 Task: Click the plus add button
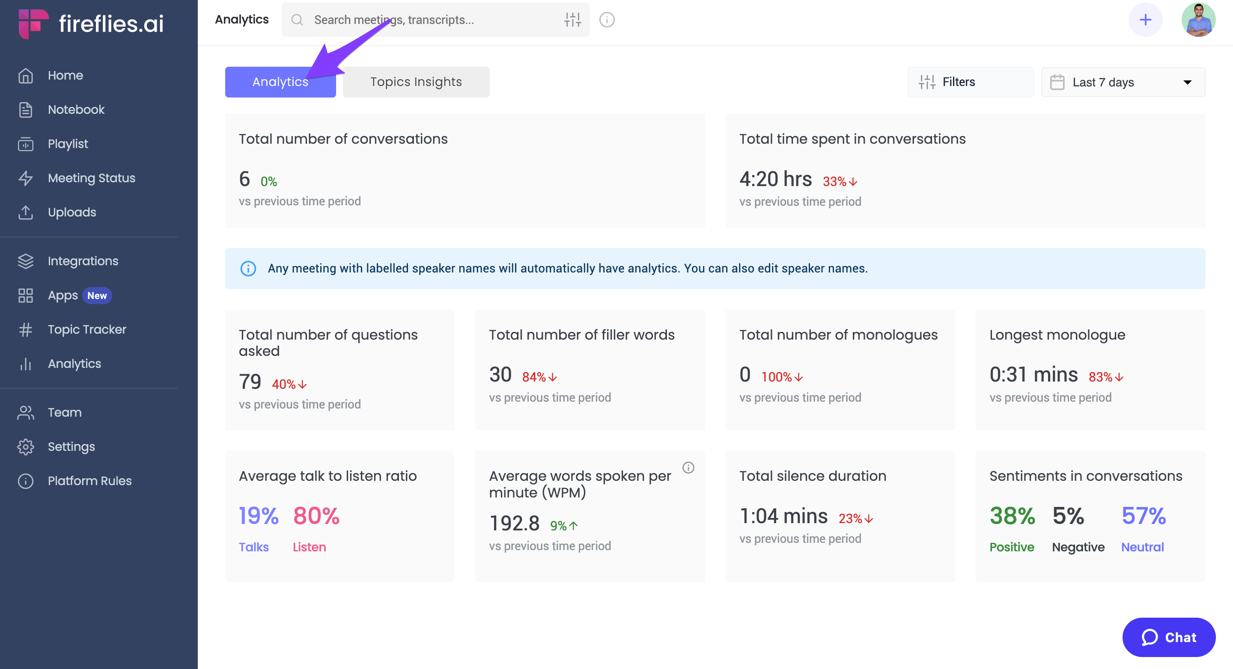point(1145,20)
